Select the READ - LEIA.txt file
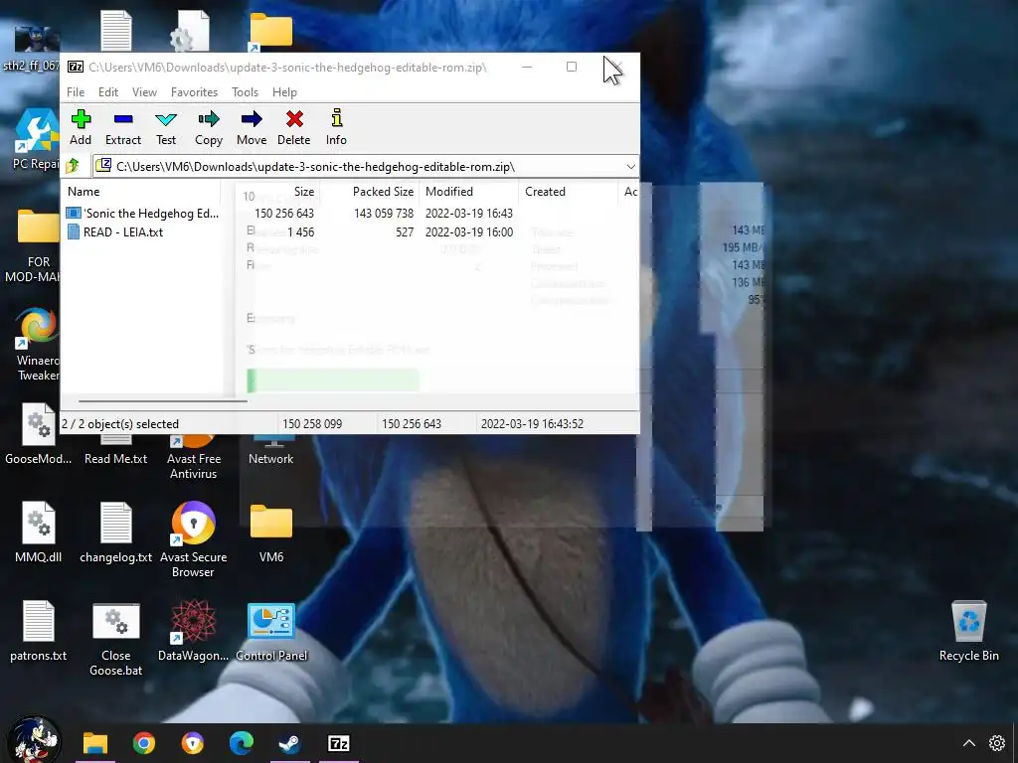The width and height of the screenshot is (1018, 763). point(115,231)
